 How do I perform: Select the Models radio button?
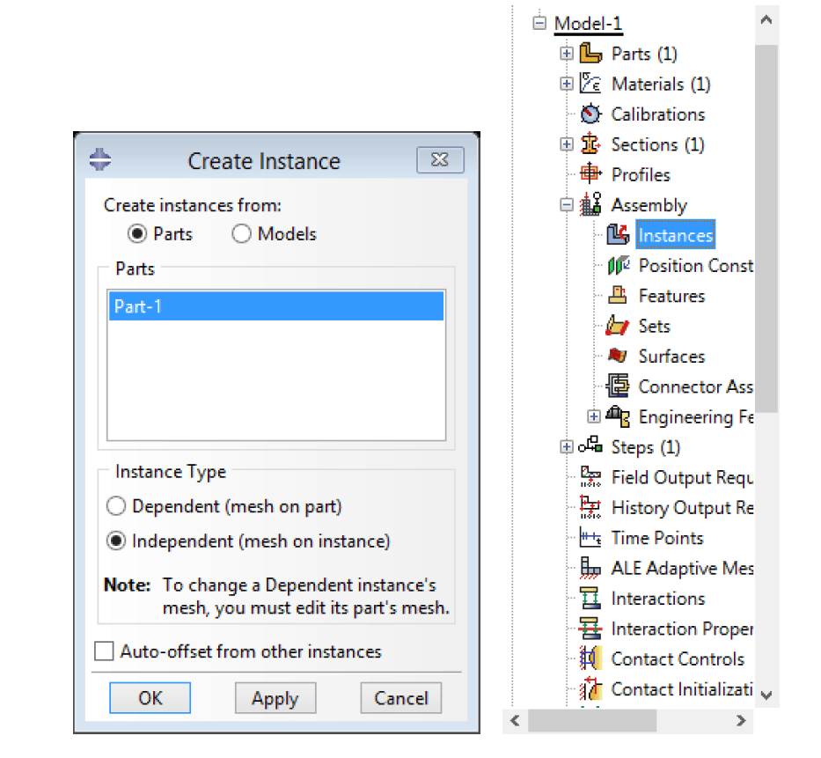coord(241,233)
